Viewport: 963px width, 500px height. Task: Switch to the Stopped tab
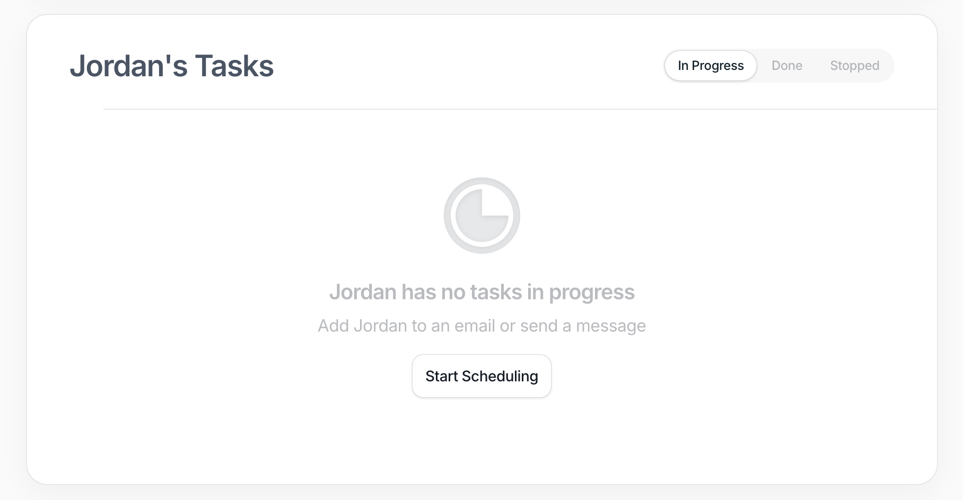click(x=854, y=66)
